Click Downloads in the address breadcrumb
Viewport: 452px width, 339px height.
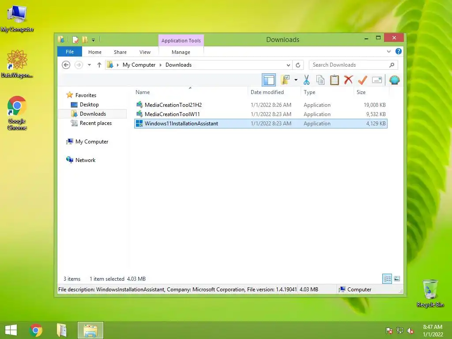pos(178,65)
